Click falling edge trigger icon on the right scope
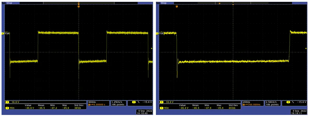Viewport: 309px width, 117px height. (293, 102)
